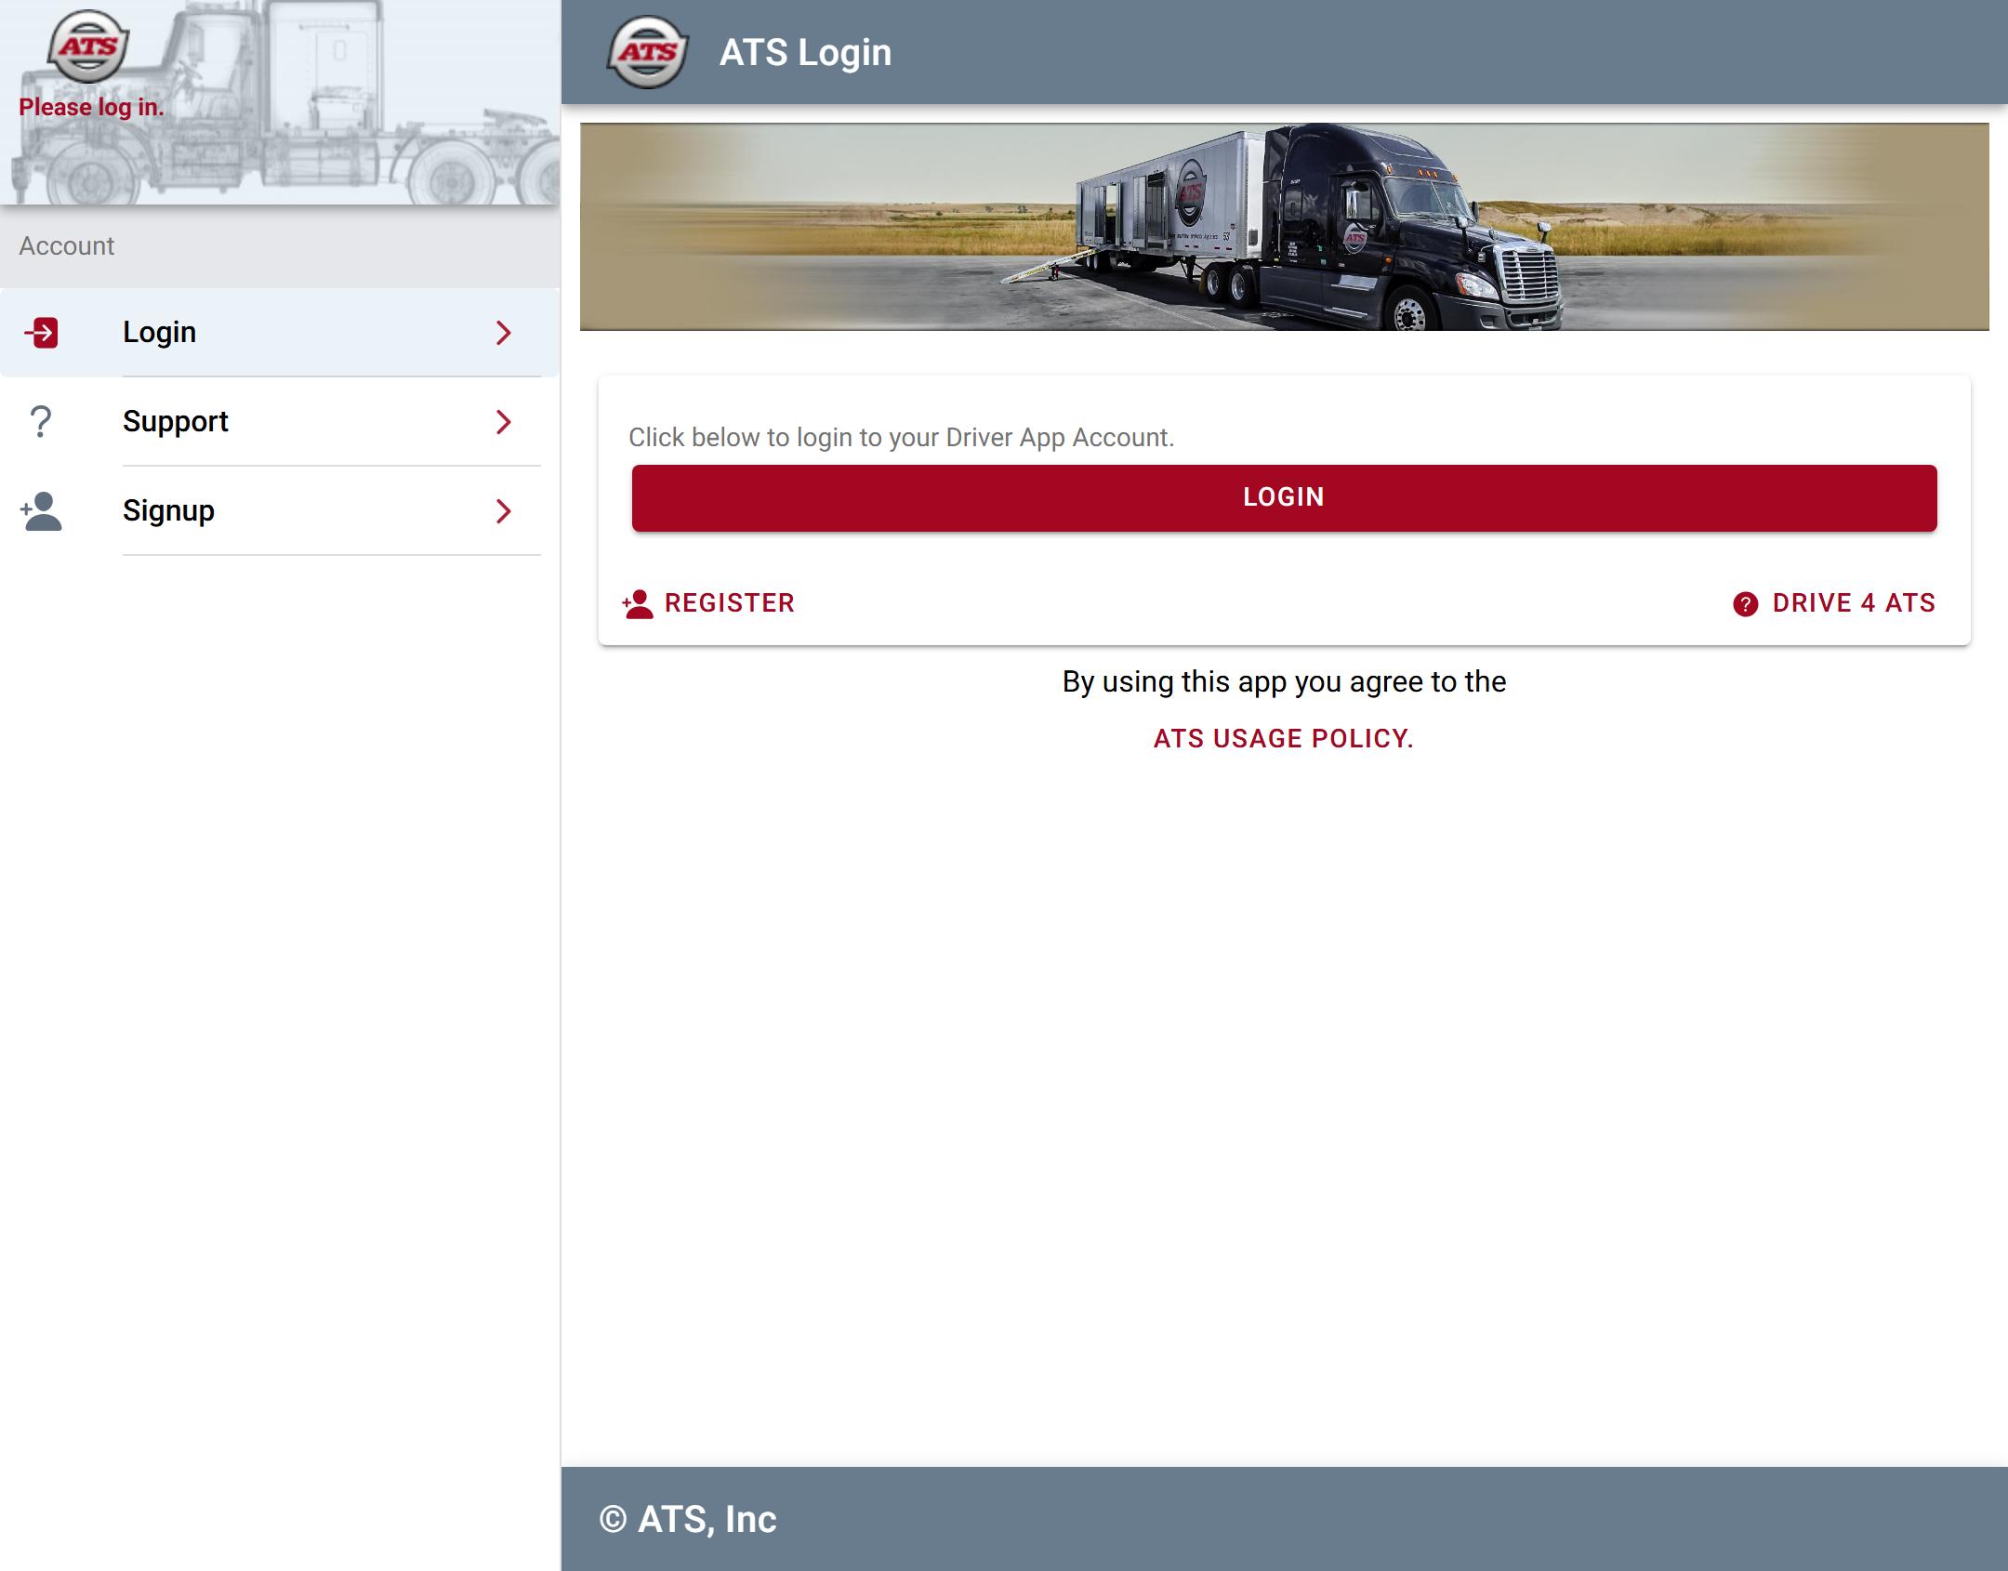The width and height of the screenshot is (2008, 1571).
Task: Click the '© ATS, Inc' footer text
Action: coord(688,1519)
